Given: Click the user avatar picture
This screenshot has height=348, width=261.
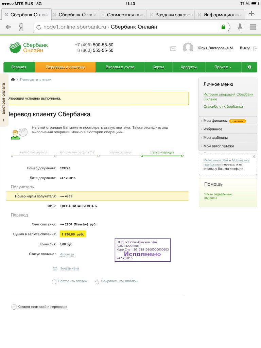Looking at the screenshot, I should (188, 48).
